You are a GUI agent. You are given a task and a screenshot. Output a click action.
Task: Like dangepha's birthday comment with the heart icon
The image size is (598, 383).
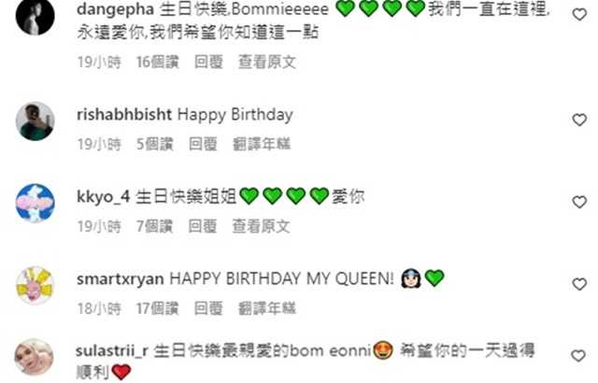[x=579, y=15]
